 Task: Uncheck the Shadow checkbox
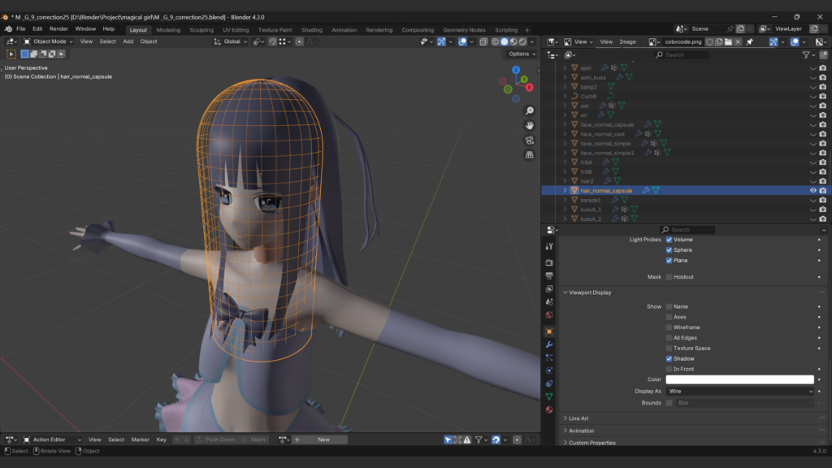[669, 358]
